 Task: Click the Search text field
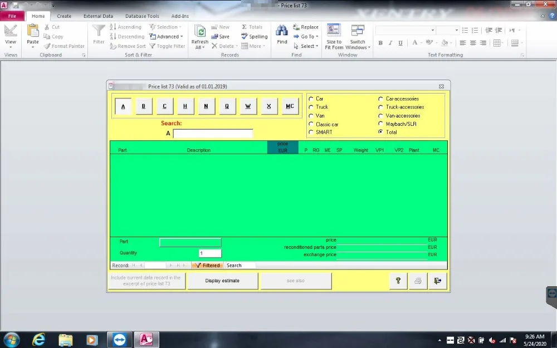pos(213,134)
